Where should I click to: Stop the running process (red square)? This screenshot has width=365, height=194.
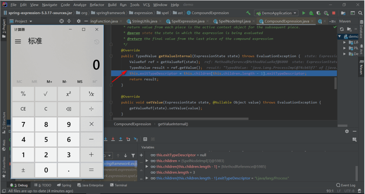(334, 13)
